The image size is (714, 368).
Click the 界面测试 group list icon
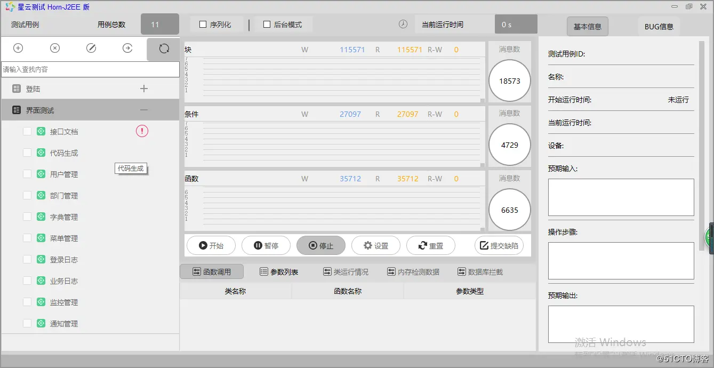tap(17, 110)
